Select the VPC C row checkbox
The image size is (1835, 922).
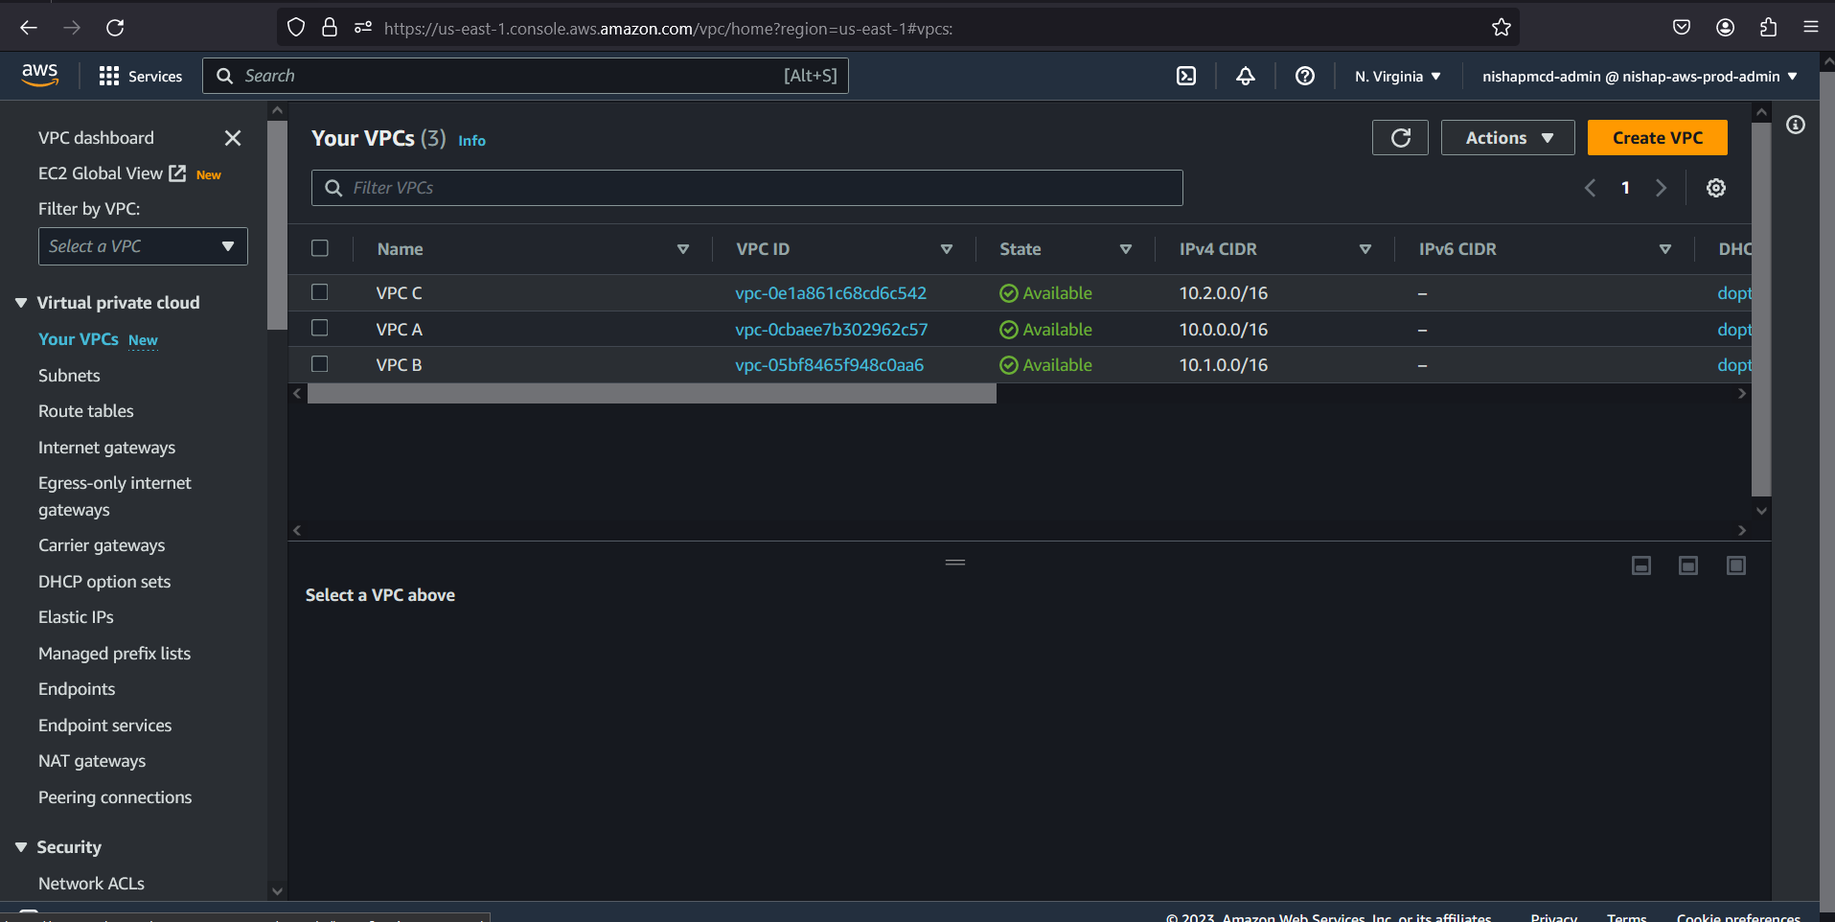(x=320, y=292)
